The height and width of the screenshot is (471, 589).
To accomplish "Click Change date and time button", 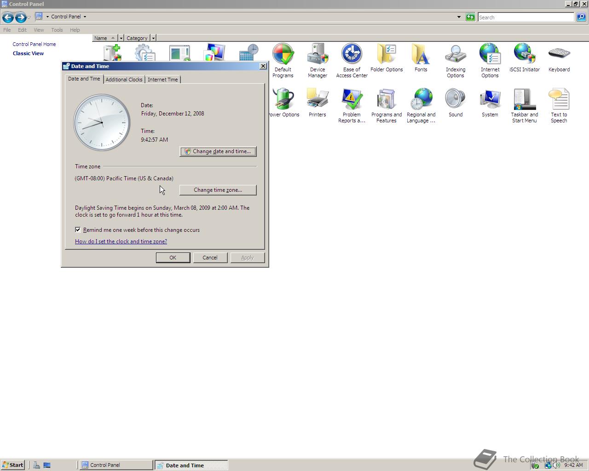I will tap(218, 151).
